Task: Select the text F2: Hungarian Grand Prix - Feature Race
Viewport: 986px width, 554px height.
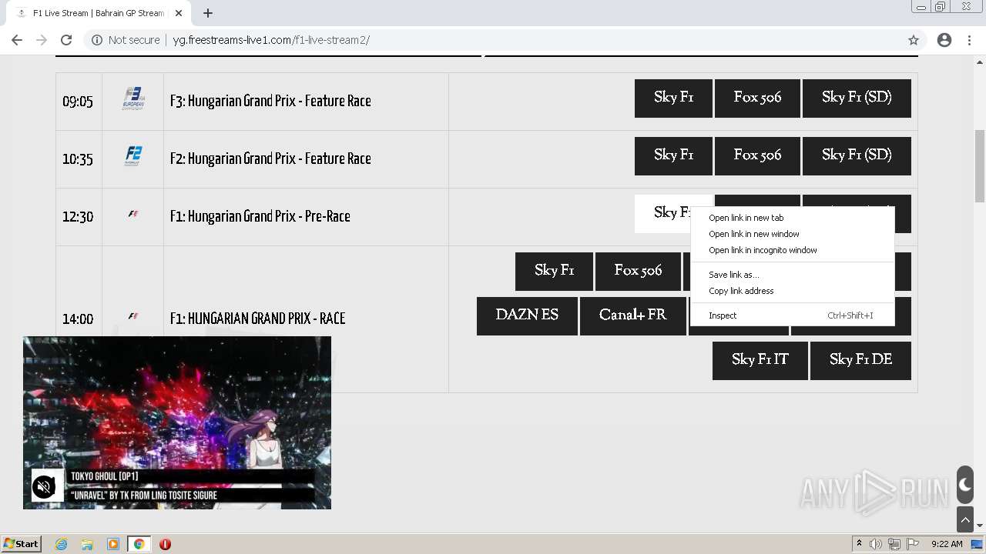Action: pyautogui.click(x=270, y=159)
